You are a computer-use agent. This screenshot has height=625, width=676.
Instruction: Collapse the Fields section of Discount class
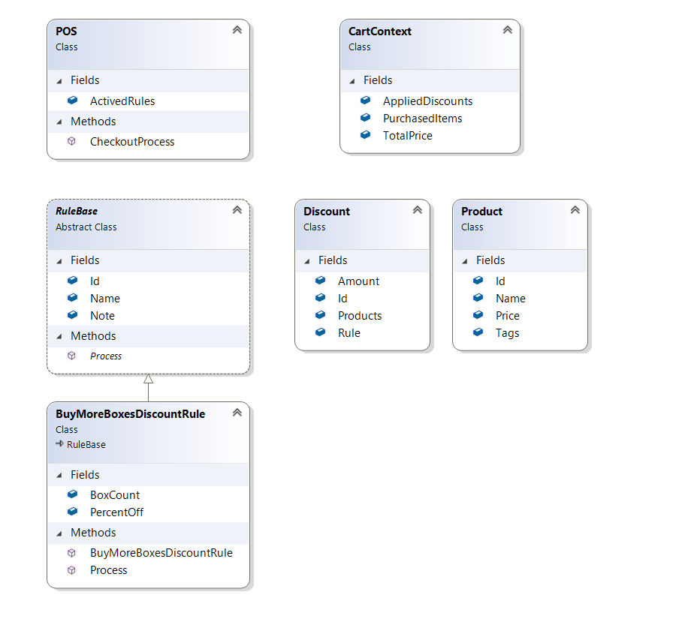point(308,260)
